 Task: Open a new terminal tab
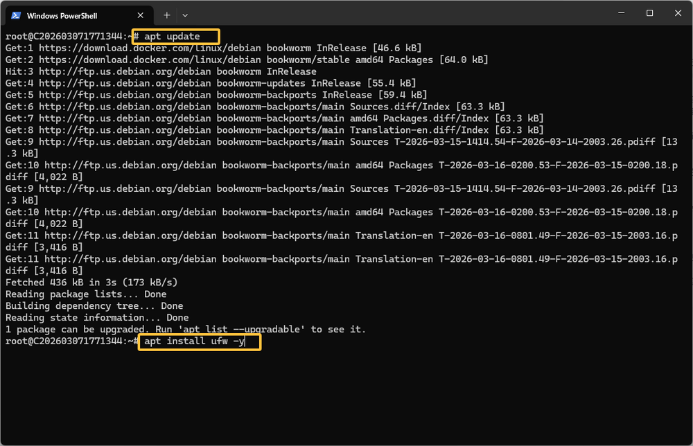(166, 15)
